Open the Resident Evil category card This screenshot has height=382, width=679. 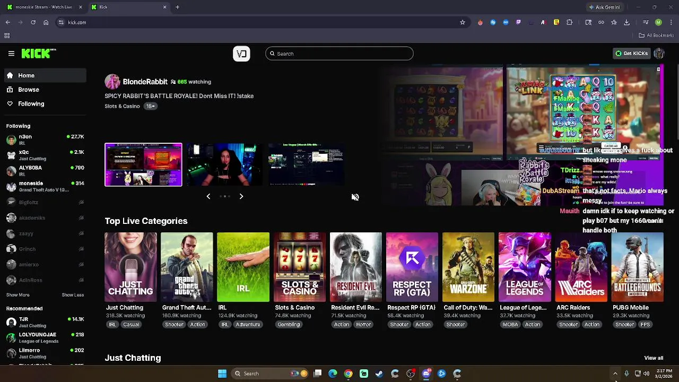356,267
